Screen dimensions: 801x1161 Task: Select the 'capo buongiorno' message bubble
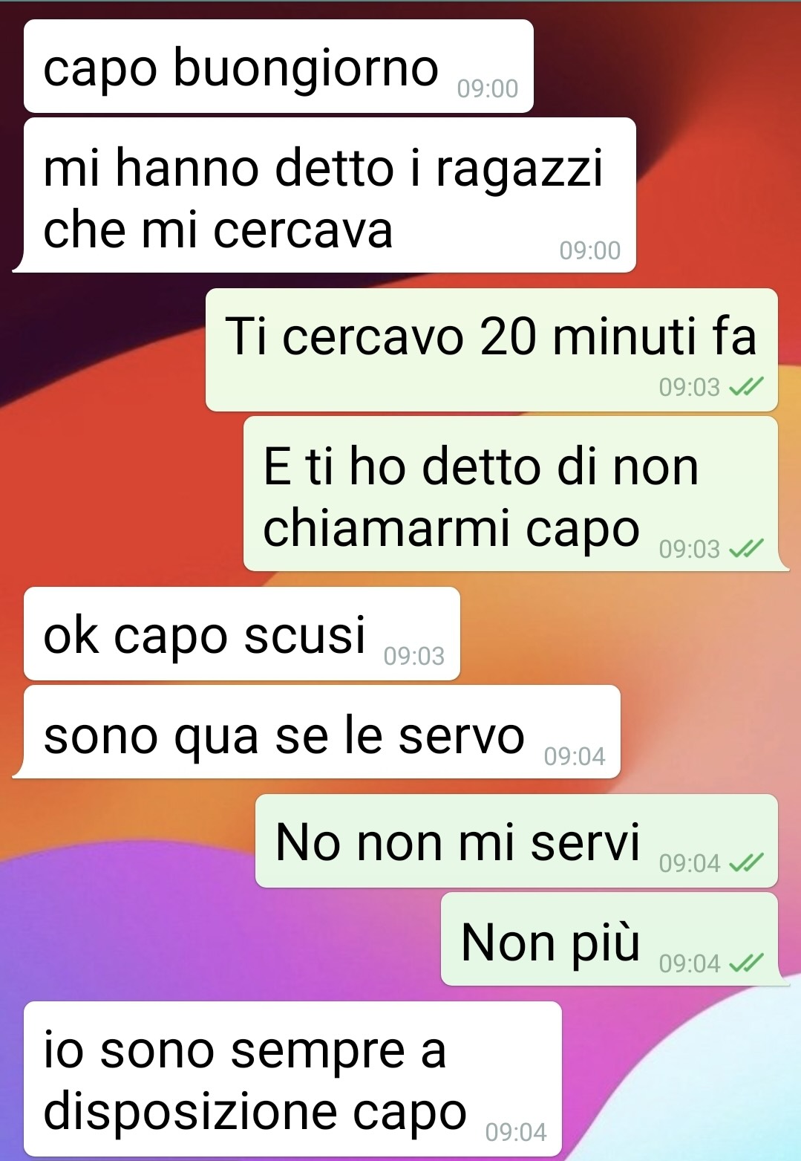(278, 66)
